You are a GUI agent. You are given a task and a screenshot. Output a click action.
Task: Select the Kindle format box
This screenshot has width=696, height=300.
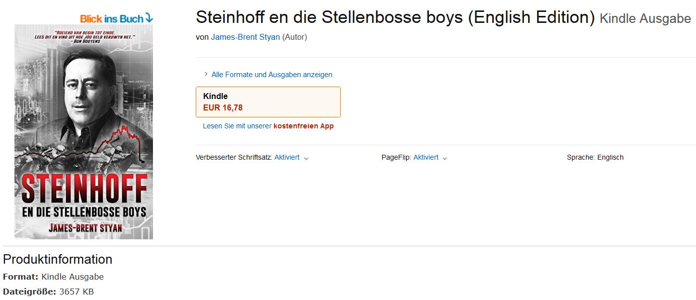(268, 102)
